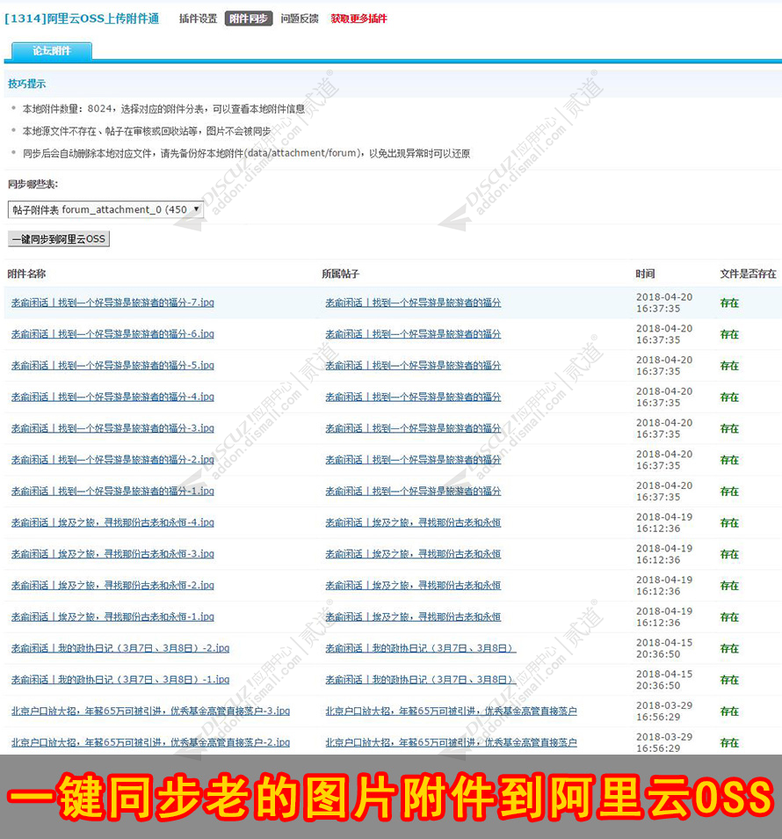Click the 一键同步到阿里云OSS button
This screenshot has height=839, width=782.
58,238
